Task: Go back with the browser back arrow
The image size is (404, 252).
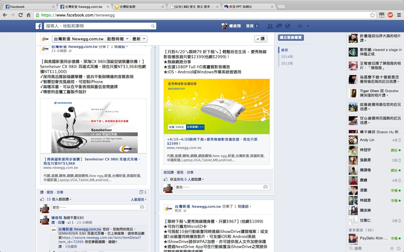Action: [x=5, y=15]
